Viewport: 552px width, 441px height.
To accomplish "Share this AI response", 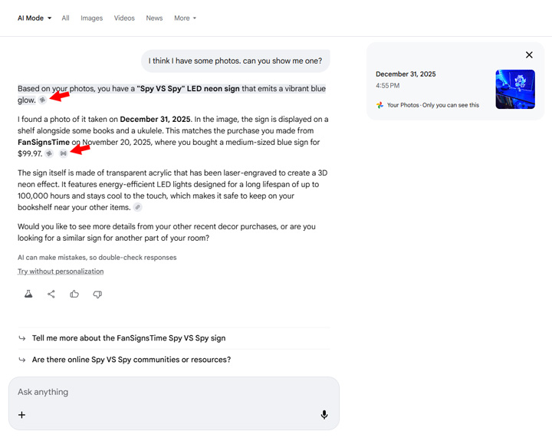I will tap(51, 294).
